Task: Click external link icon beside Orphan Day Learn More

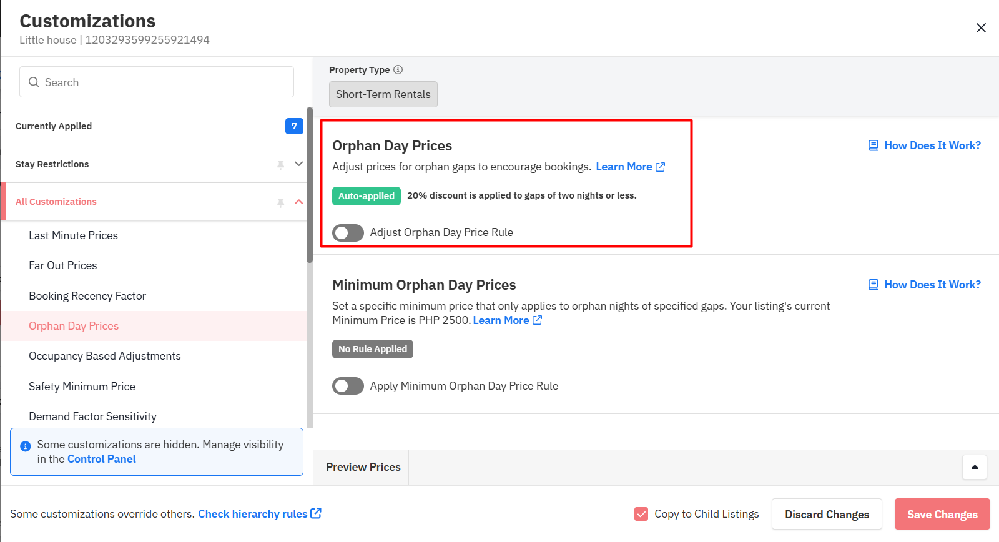Action: 661,167
